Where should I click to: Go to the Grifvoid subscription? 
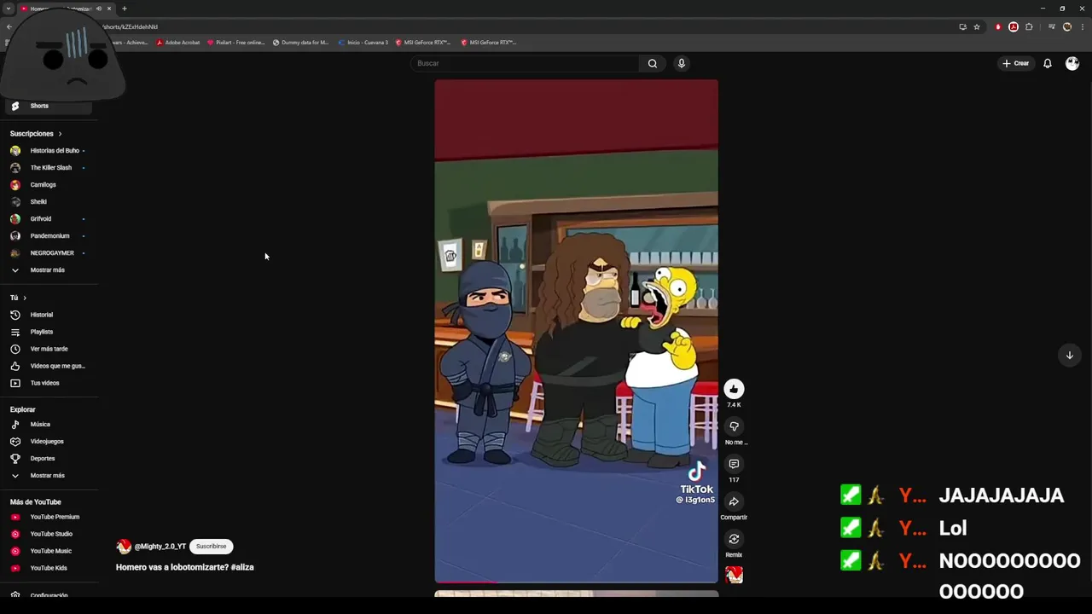coord(49,219)
